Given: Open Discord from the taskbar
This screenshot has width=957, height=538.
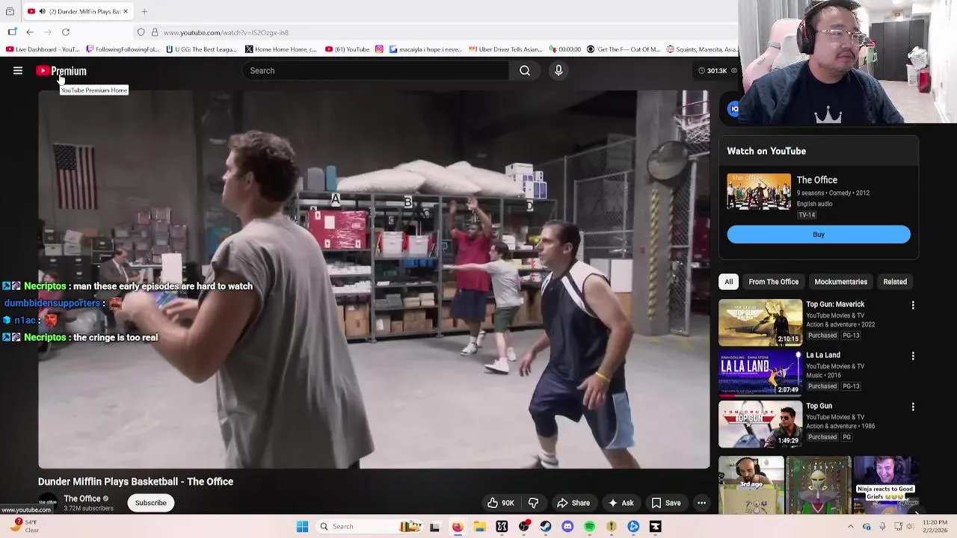Looking at the screenshot, I should pyautogui.click(x=567, y=527).
